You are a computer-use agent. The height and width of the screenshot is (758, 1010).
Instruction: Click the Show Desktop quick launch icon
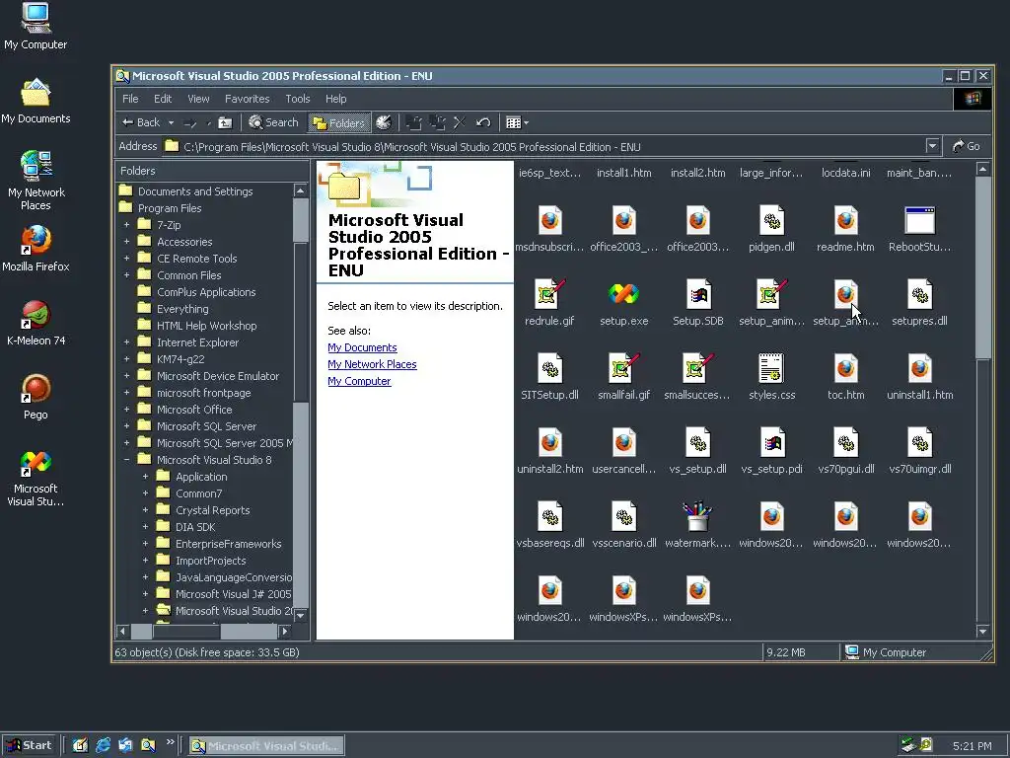[81, 745]
